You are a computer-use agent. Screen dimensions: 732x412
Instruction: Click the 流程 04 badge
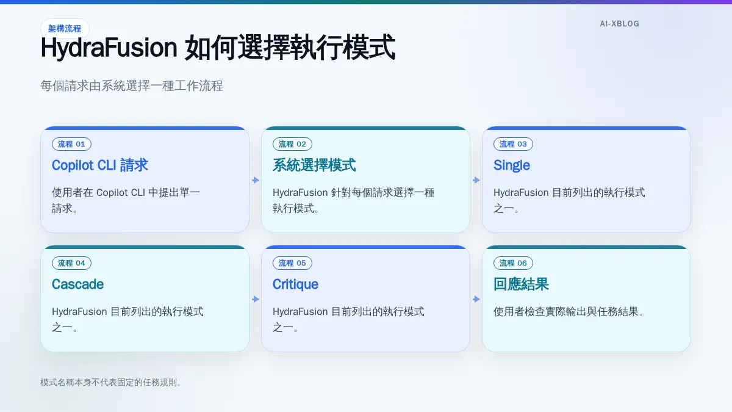pyautogui.click(x=72, y=263)
